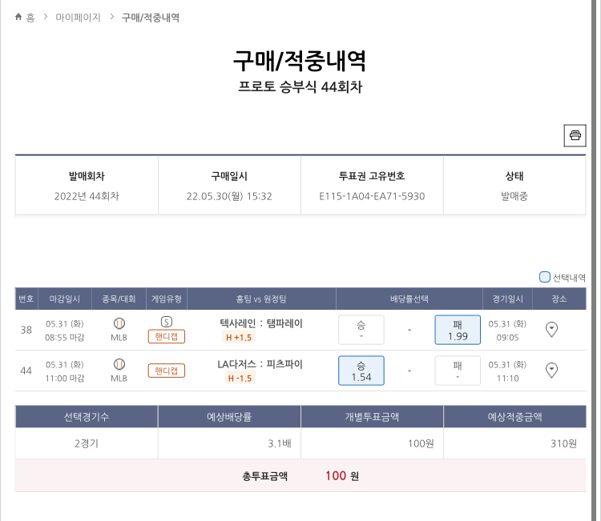Click the 홈팀 vs 원정팀 column header
Viewport: 601px width, 521px height.
coord(261,299)
